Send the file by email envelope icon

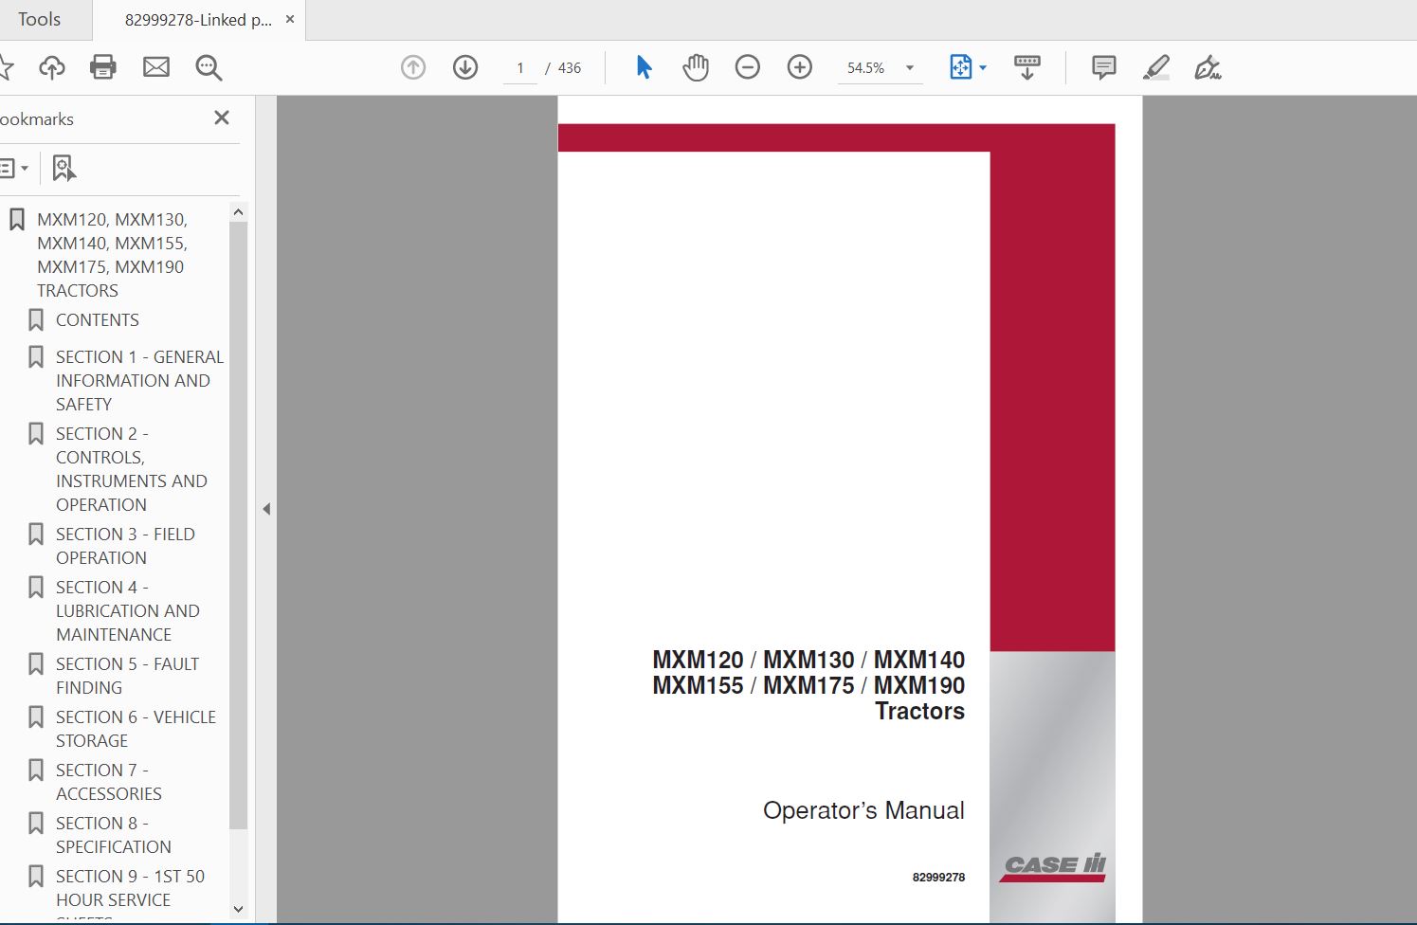click(x=156, y=67)
